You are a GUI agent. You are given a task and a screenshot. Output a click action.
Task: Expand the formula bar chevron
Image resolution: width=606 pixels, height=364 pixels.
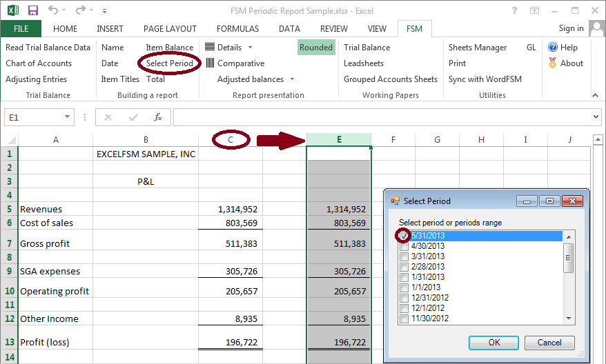pos(596,117)
